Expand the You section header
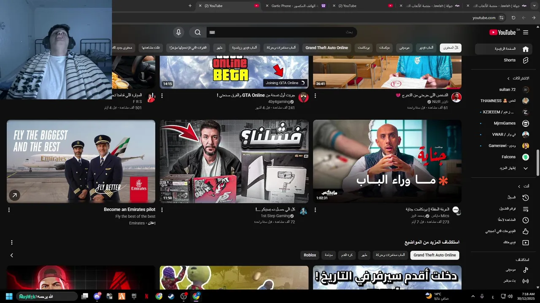The image size is (540, 303). 523,186
